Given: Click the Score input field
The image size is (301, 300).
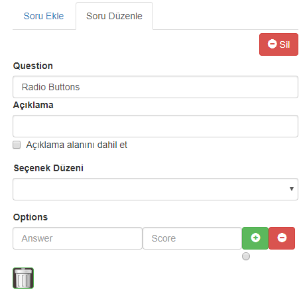Looking at the screenshot, I should click(x=192, y=238).
